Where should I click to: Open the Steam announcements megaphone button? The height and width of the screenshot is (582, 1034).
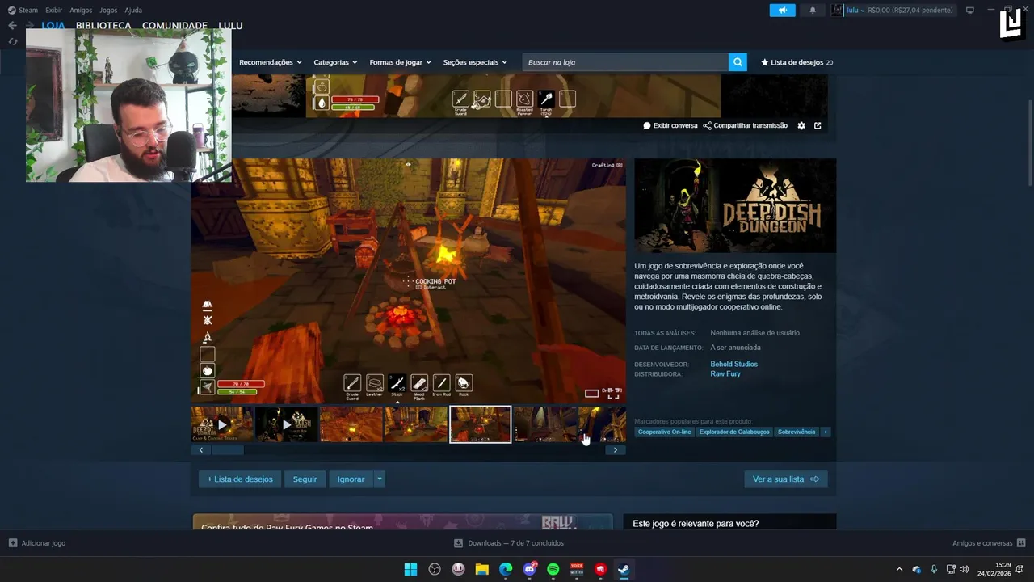pos(782,10)
